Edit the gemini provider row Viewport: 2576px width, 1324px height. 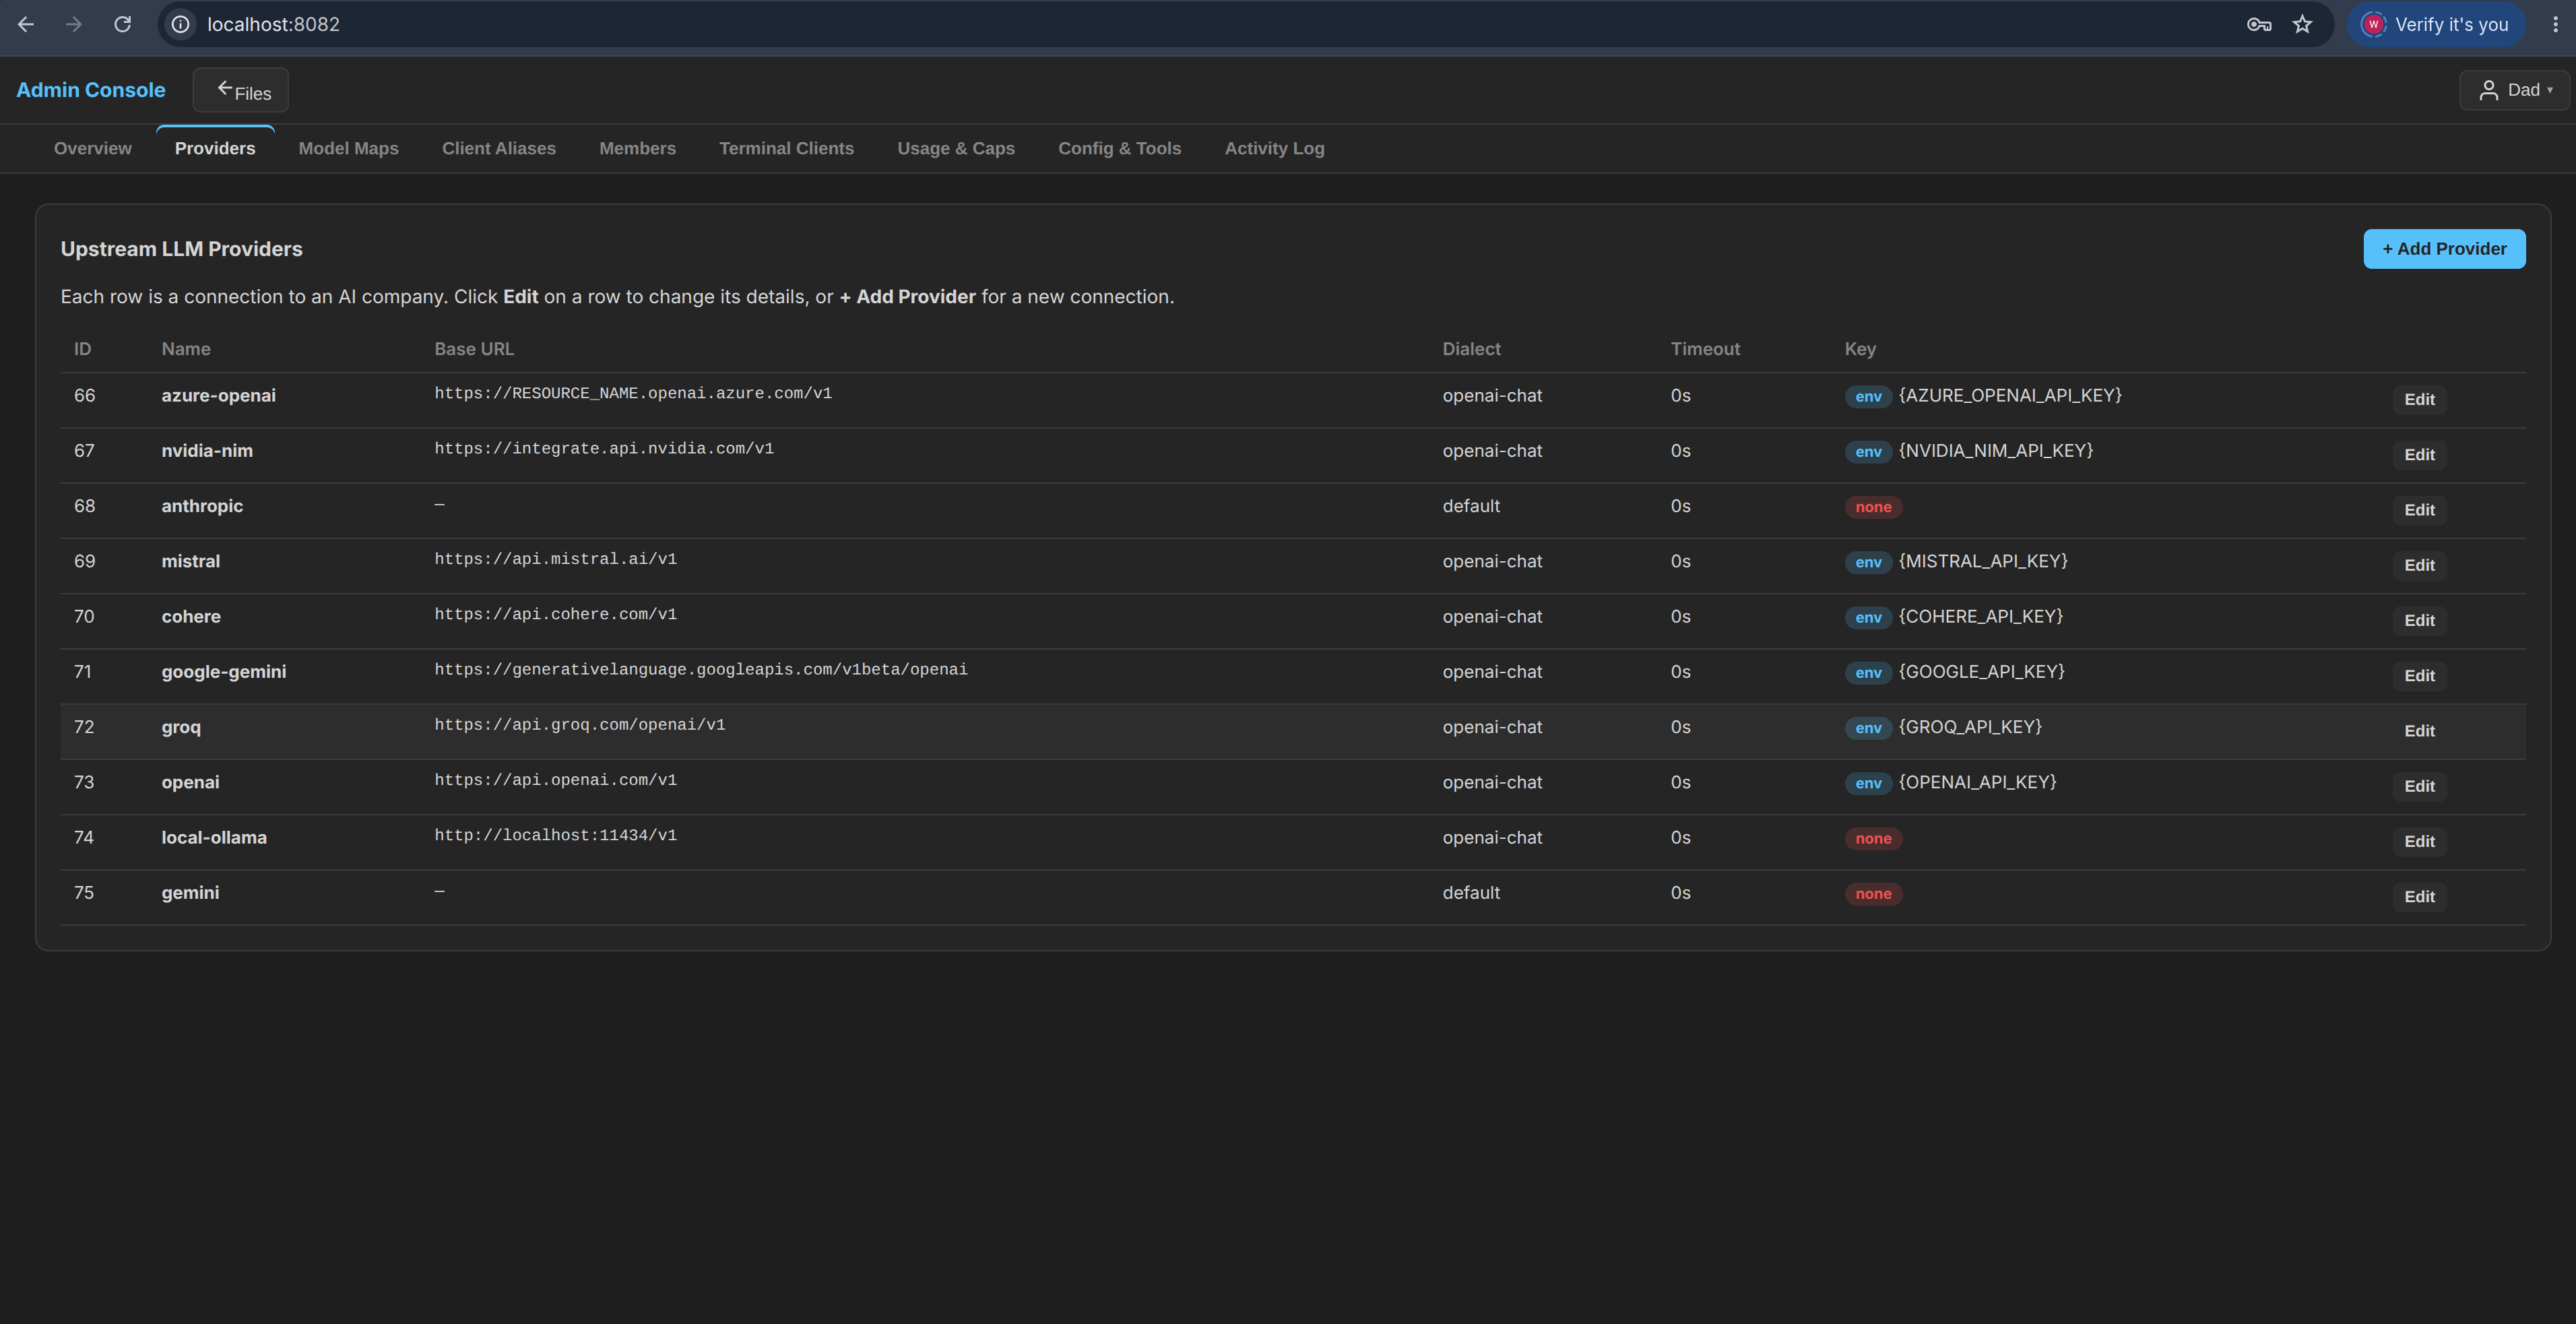click(x=2419, y=896)
